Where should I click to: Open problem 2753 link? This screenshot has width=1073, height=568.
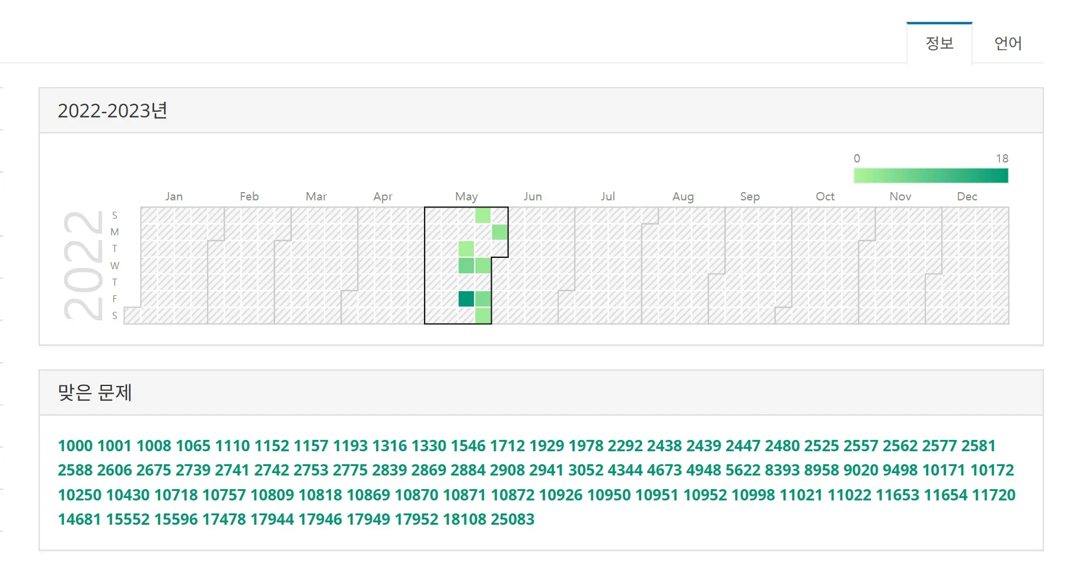coord(311,470)
